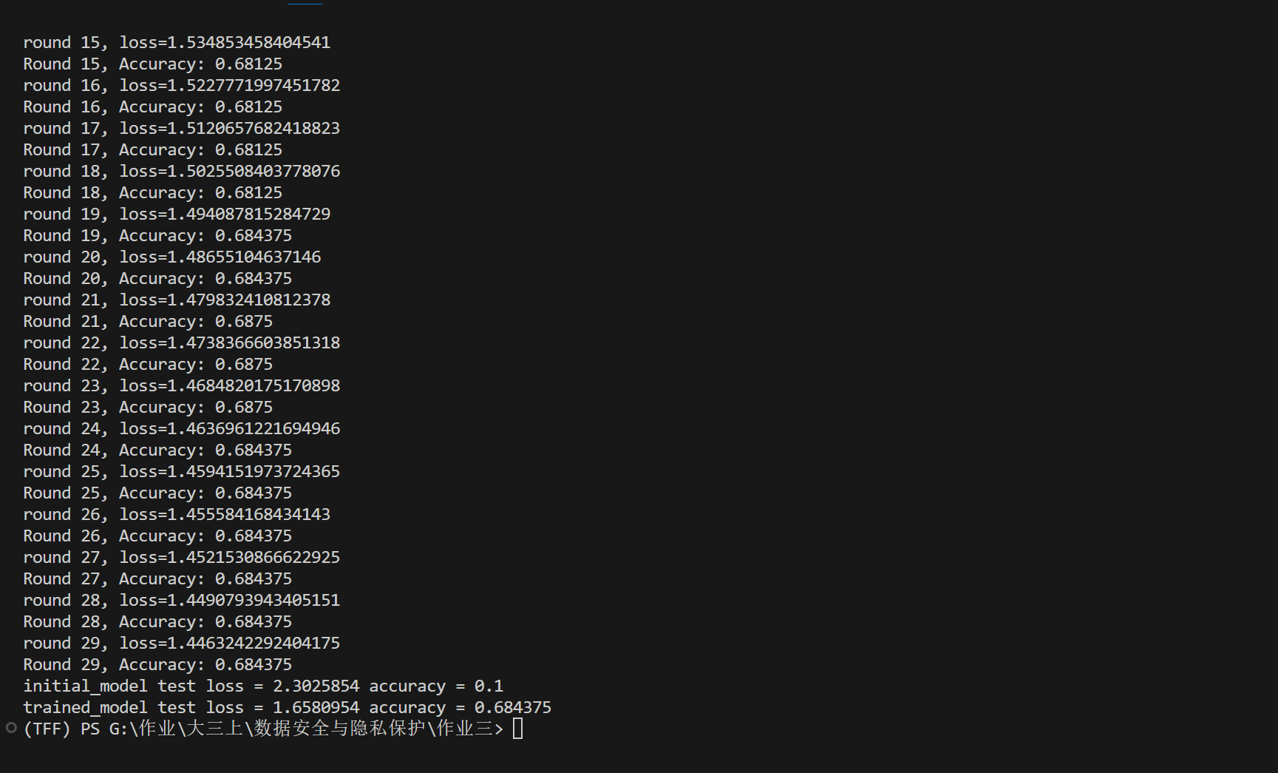Screen dimensions: 1278x773
Task: Click the Round 29 Accuracy line
Action: pyautogui.click(x=157, y=664)
